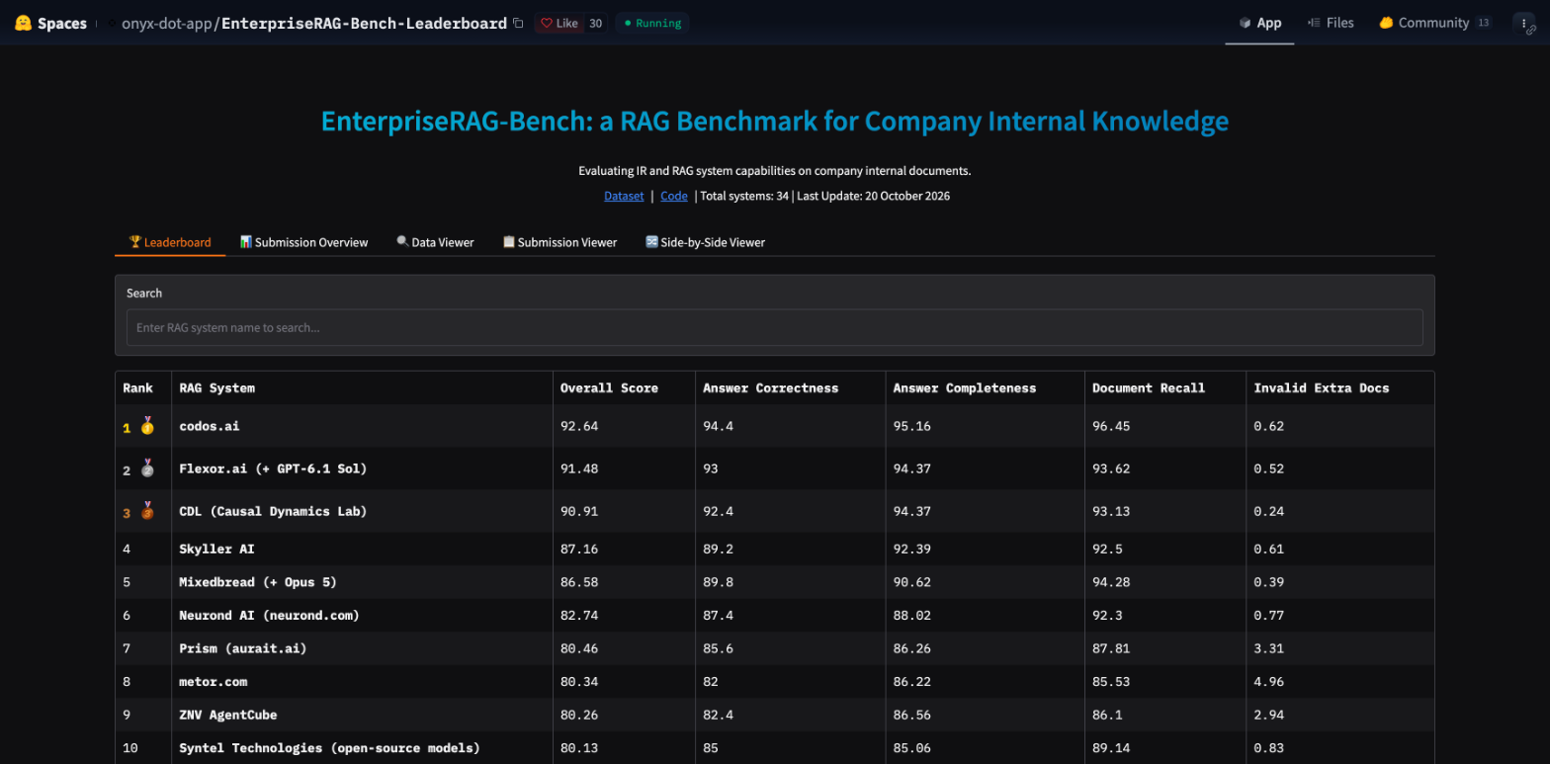Viewport: 1550px width, 764px height.
Task: Sort by the Overall Score column header
Action: coord(624,387)
